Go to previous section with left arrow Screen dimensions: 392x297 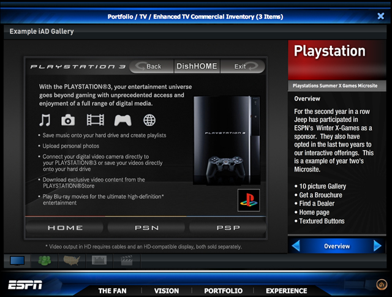click(296, 246)
